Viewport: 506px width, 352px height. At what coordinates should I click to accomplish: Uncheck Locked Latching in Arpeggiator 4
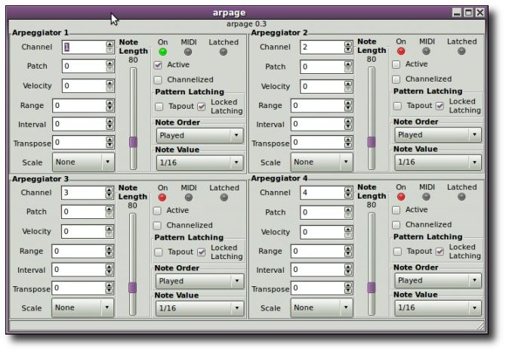[x=440, y=252]
